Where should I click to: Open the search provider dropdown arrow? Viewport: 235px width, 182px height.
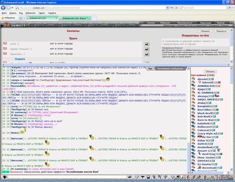[232, 8]
